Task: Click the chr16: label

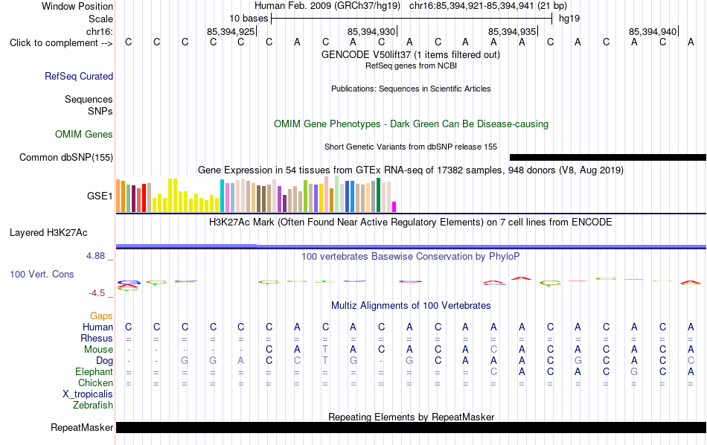Action: pos(100,31)
